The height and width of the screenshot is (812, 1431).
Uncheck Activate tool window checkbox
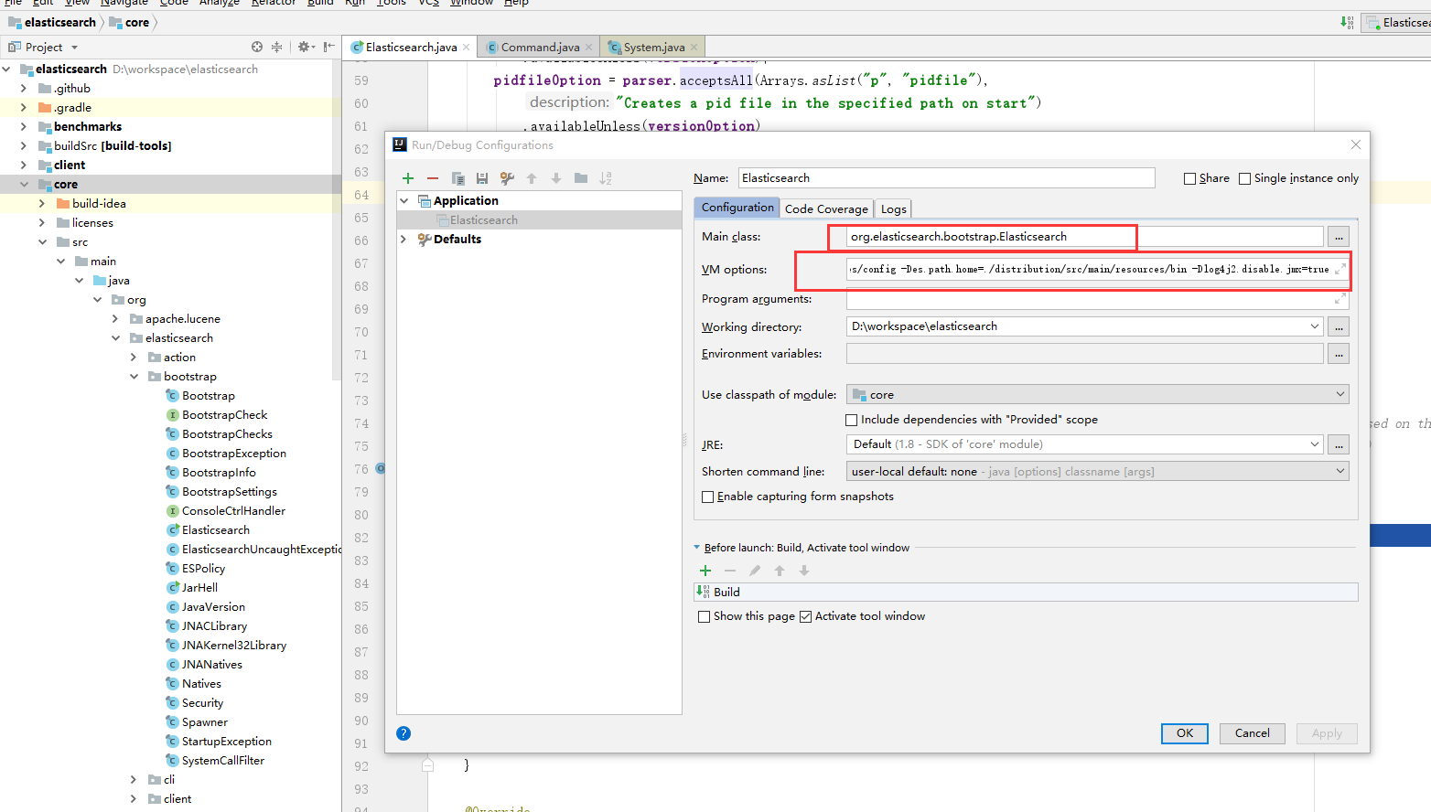pyautogui.click(x=806, y=617)
